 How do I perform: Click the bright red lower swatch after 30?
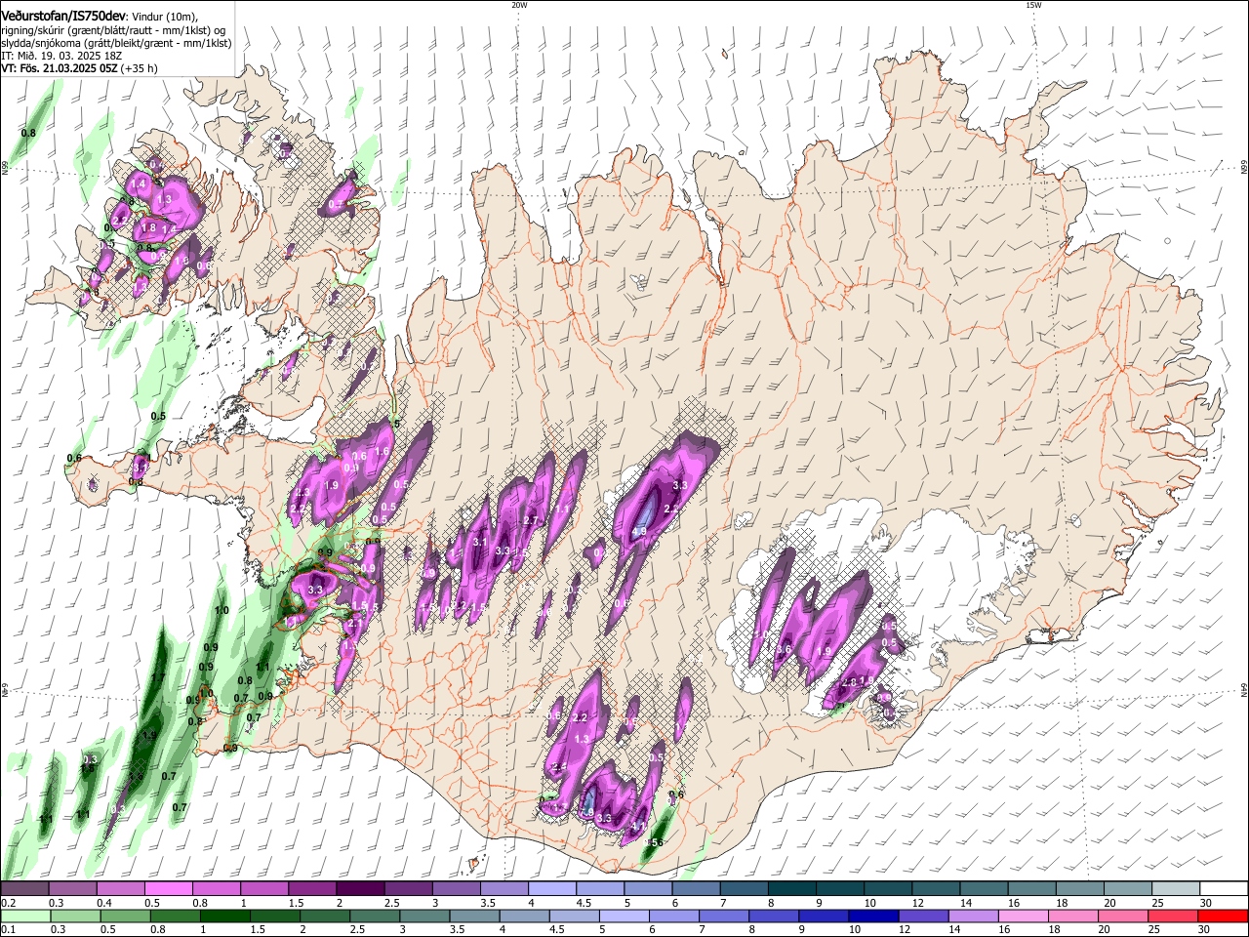[1224, 916]
